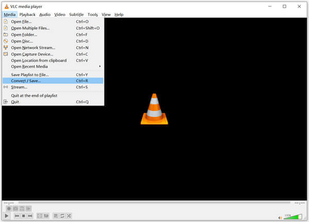309x222 pixels.
Task: Minimize the VLC window
Action: [270, 6]
